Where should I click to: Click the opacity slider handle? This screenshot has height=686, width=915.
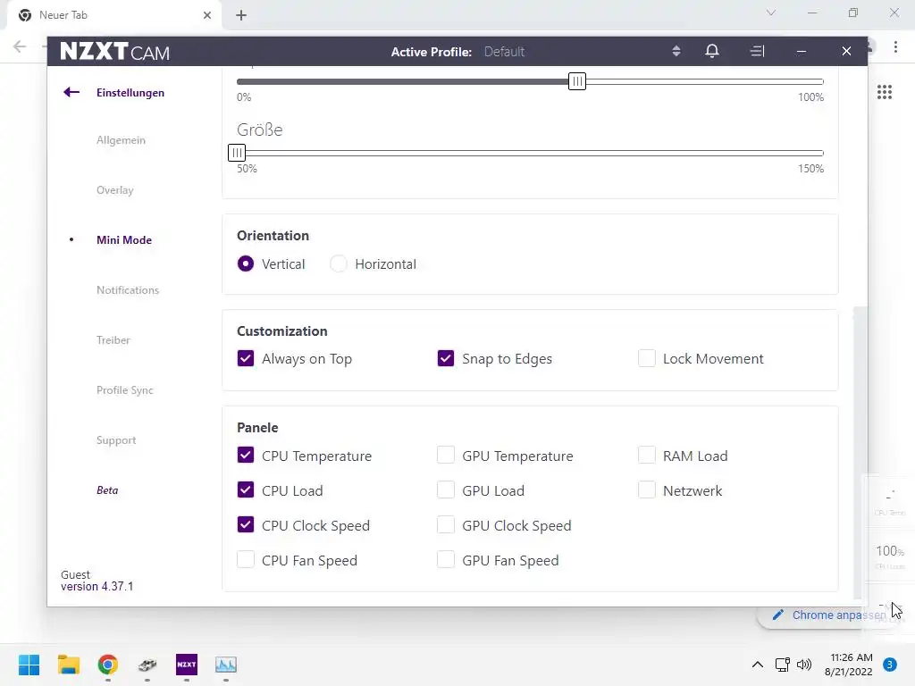tap(577, 81)
